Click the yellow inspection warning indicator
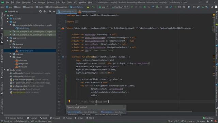This screenshot has height=123, width=218. pyautogui.click(x=214, y=15)
